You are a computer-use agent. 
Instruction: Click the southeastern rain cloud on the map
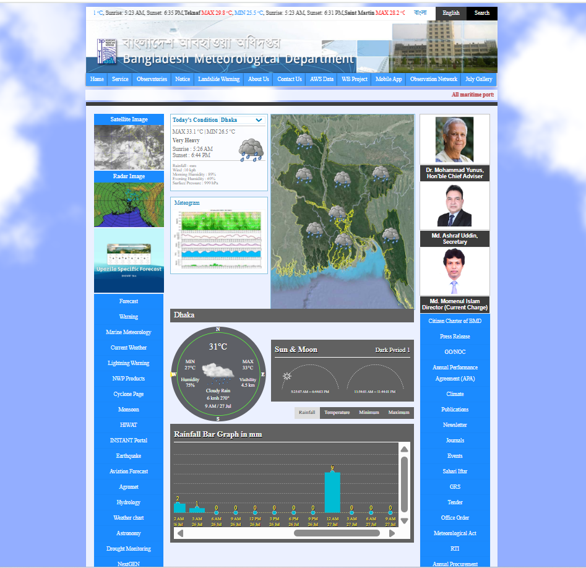[x=390, y=236]
